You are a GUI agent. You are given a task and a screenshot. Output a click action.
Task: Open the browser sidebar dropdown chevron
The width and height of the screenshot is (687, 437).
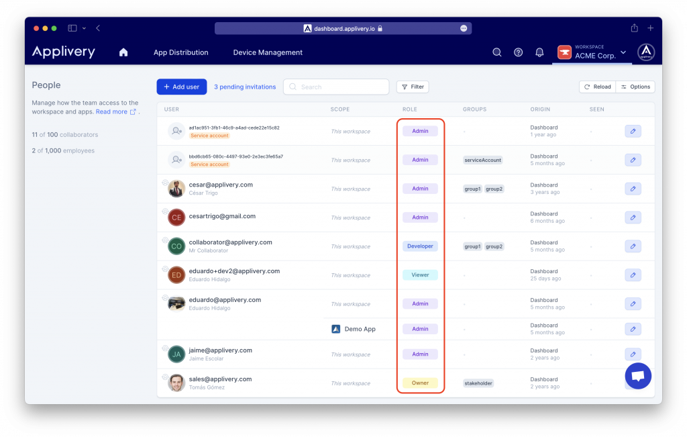(84, 28)
